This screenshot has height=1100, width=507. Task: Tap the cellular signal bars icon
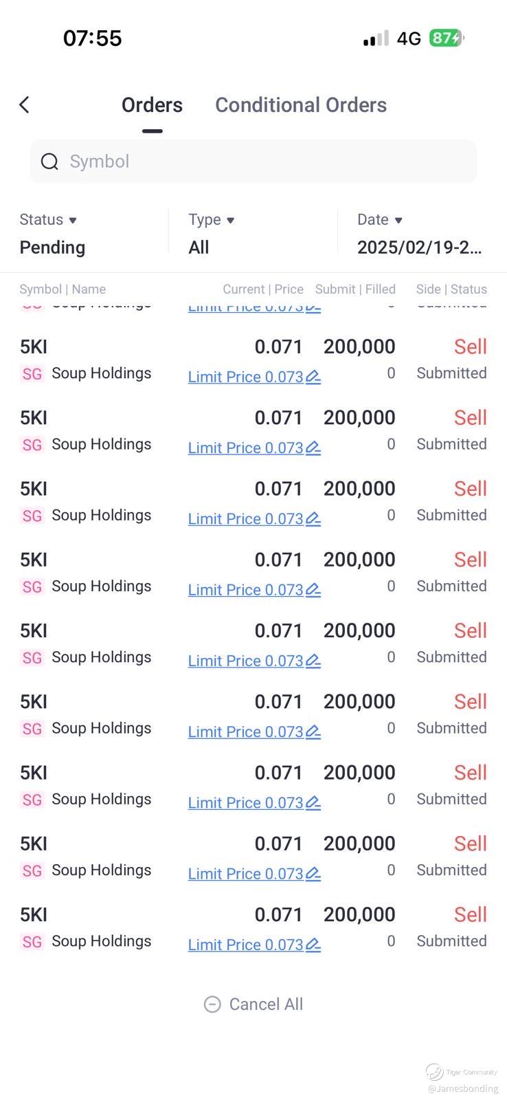(x=376, y=38)
